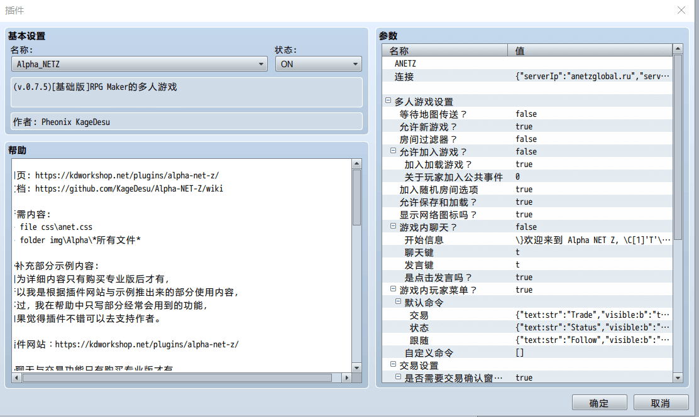
Task: Click the 值 column header in parameters
Action: pos(590,50)
